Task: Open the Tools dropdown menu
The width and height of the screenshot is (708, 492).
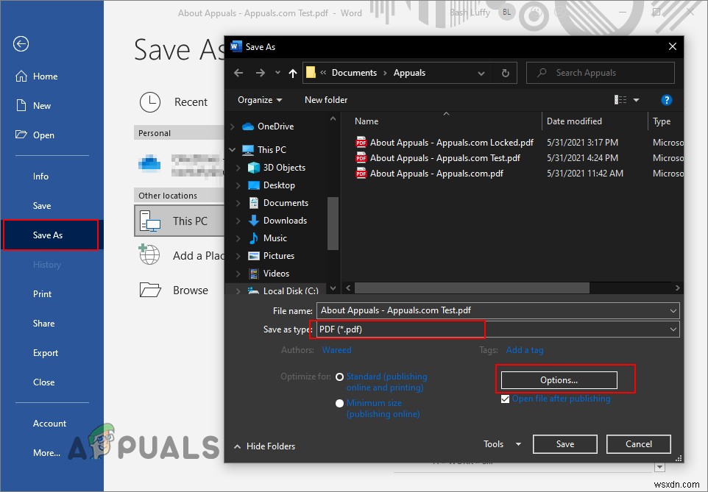Action: (x=502, y=444)
